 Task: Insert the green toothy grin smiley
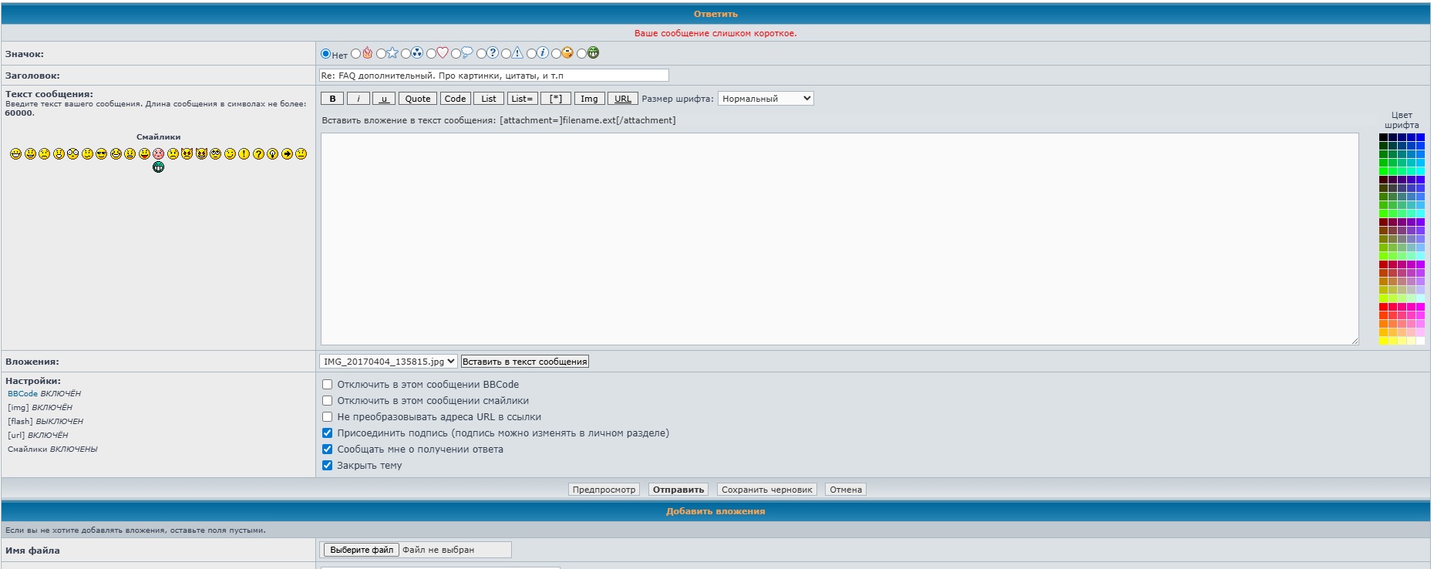coord(158,167)
